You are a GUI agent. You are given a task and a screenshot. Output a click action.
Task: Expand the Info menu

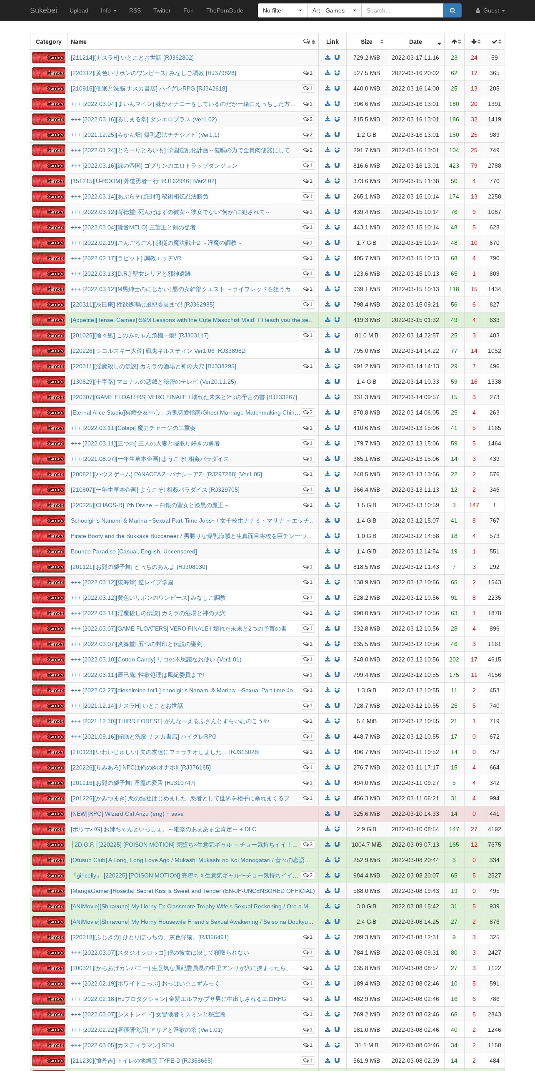tap(109, 10)
